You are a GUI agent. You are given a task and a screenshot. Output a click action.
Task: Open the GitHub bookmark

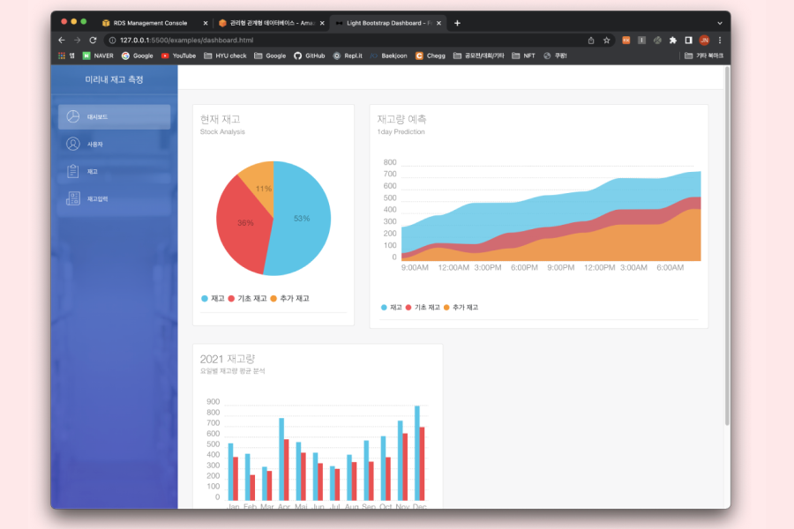[x=310, y=56]
